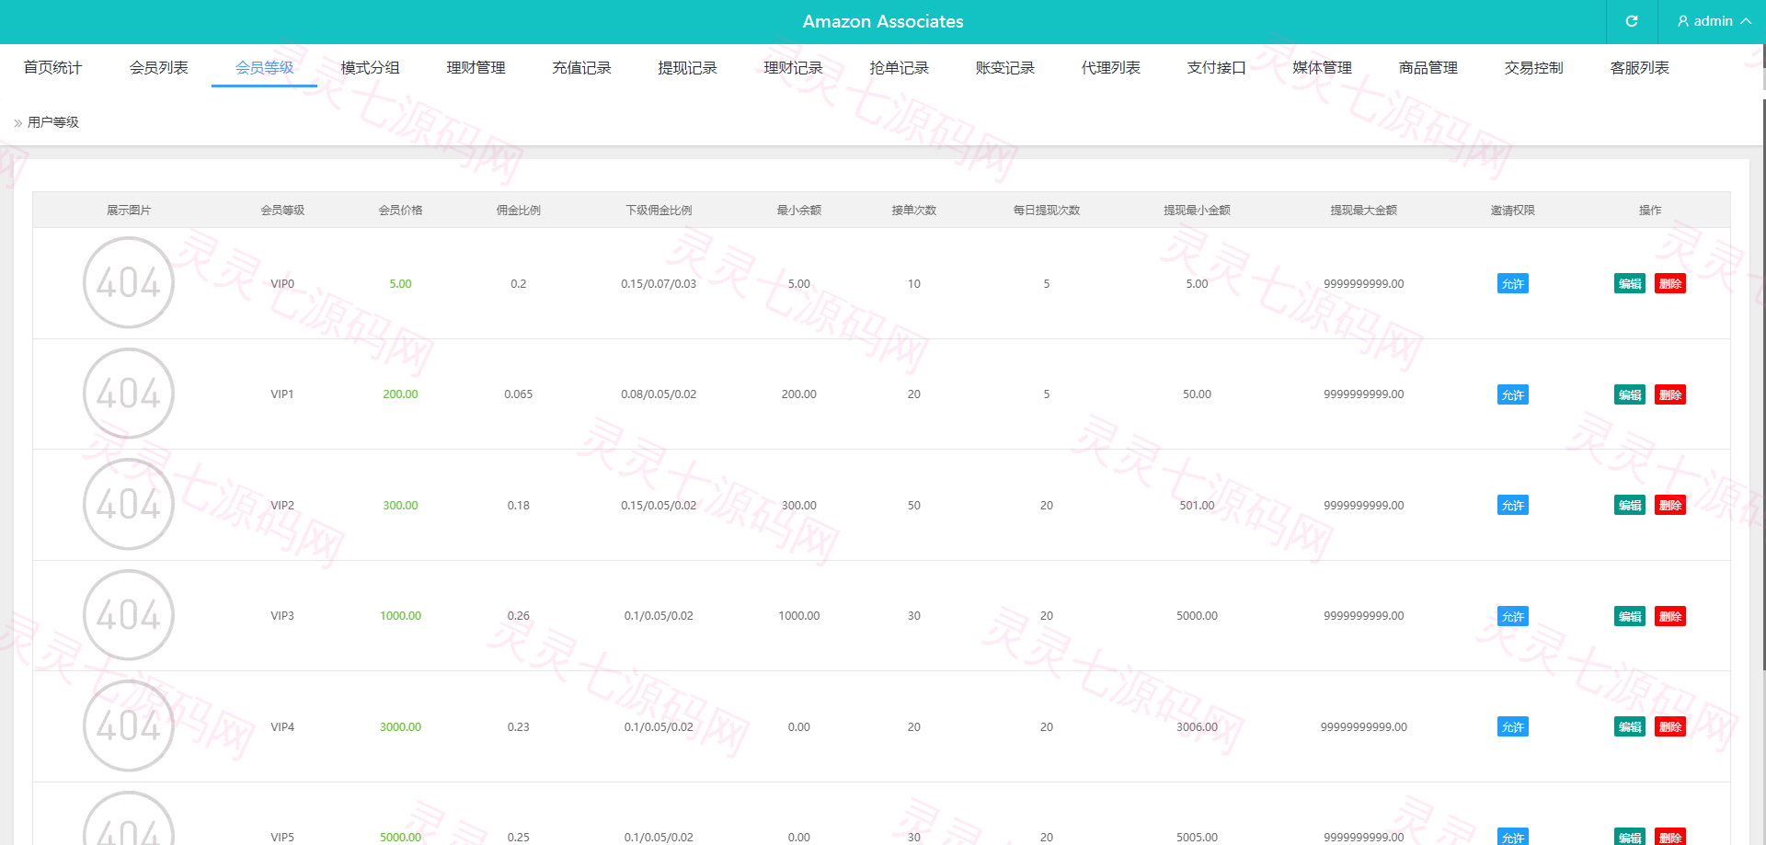Delete the VIP3 level

1670,616
